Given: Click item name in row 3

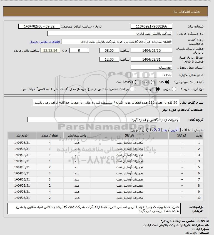Looking at the screenshot, I should [x=130, y=155].
